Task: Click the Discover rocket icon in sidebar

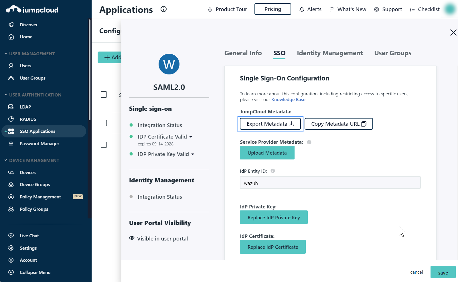Action: 11,25
